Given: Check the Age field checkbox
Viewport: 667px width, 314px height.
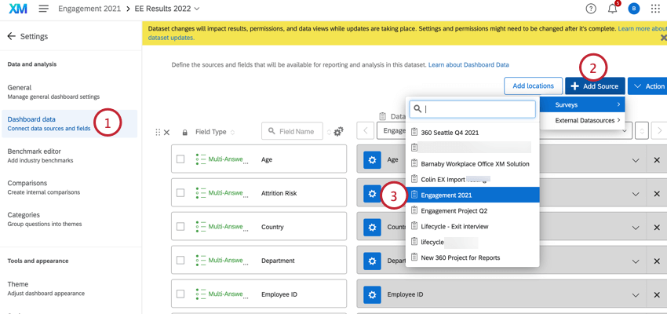Looking at the screenshot, I should pos(180,159).
